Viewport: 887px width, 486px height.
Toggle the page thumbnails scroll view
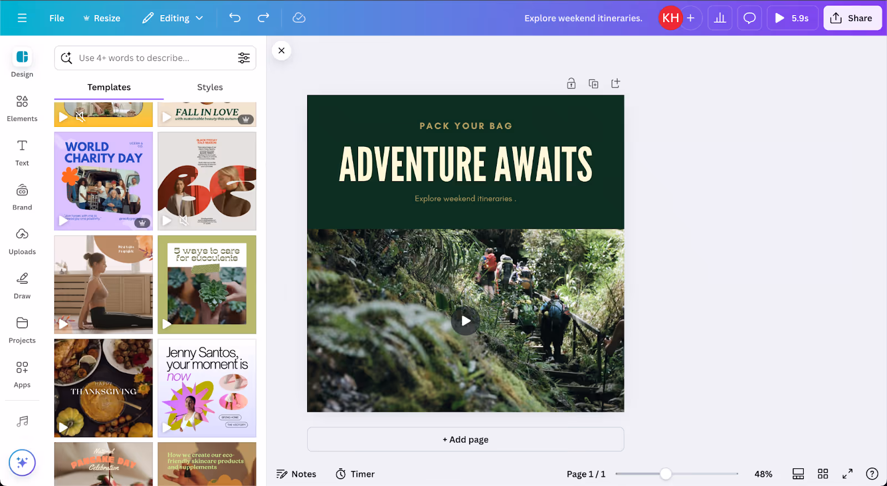(798, 474)
